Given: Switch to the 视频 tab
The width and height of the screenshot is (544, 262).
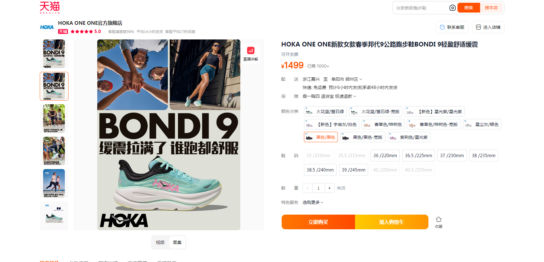Looking at the screenshot, I should coord(160,242).
